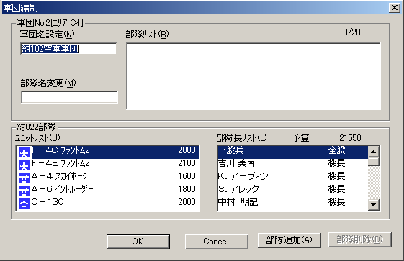Choose commander K. アーヴィン
Screen dimensions: 404x261
click(x=293, y=176)
